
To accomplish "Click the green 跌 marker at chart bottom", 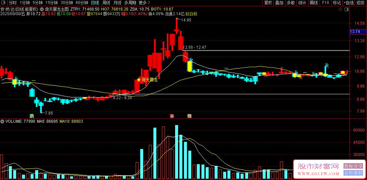I will pyautogui.click(x=31, y=116).
